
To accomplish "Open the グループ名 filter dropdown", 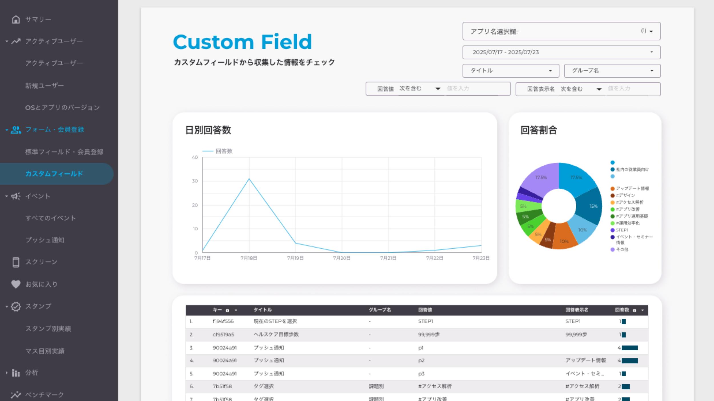I will (x=612, y=71).
